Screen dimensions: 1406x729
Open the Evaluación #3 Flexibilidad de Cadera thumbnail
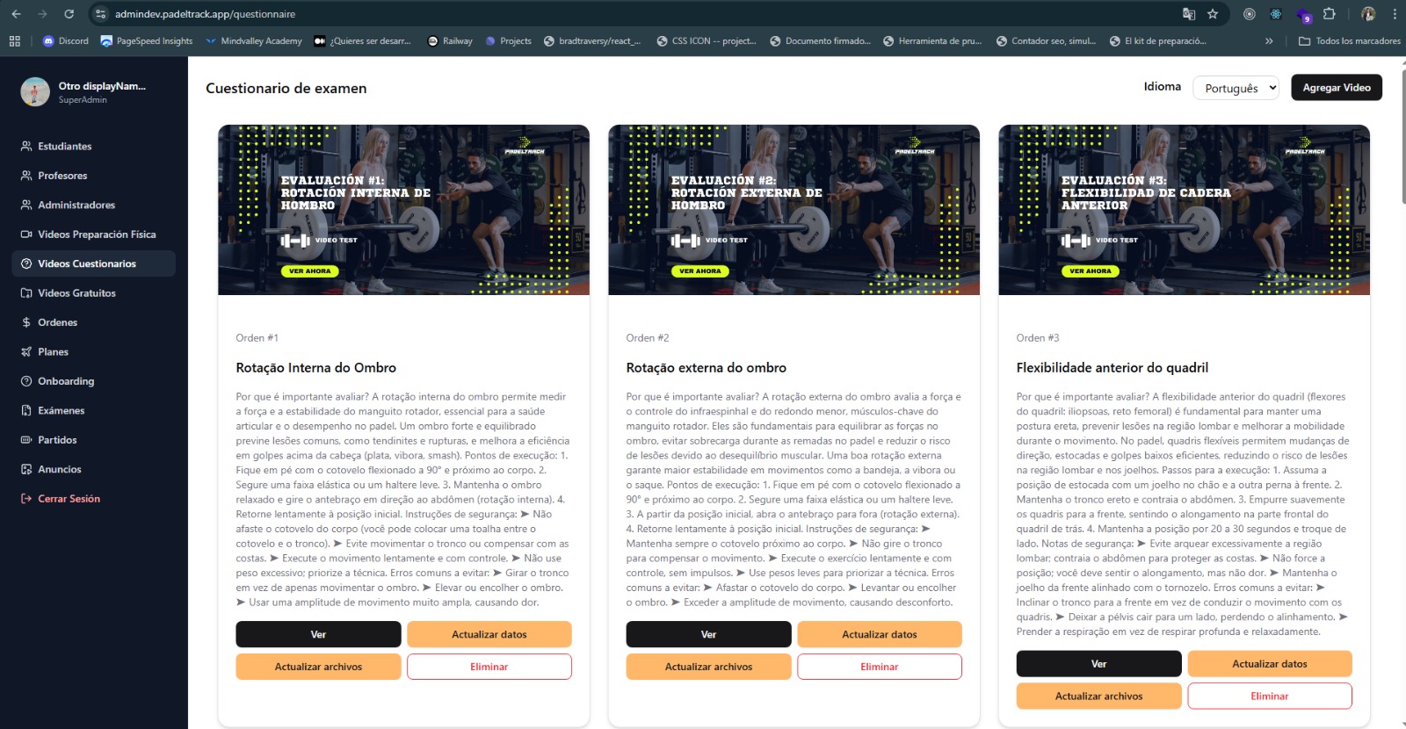click(x=1184, y=210)
